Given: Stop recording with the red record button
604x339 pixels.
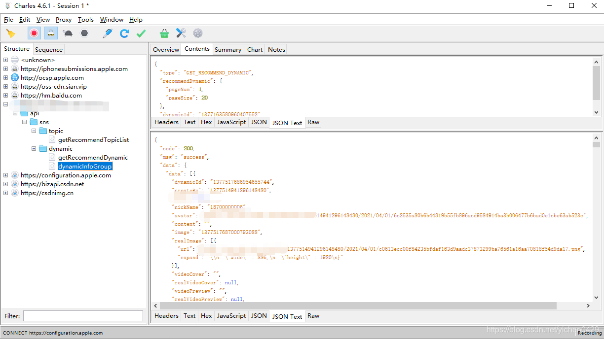Looking at the screenshot, I should click(34, 34).
